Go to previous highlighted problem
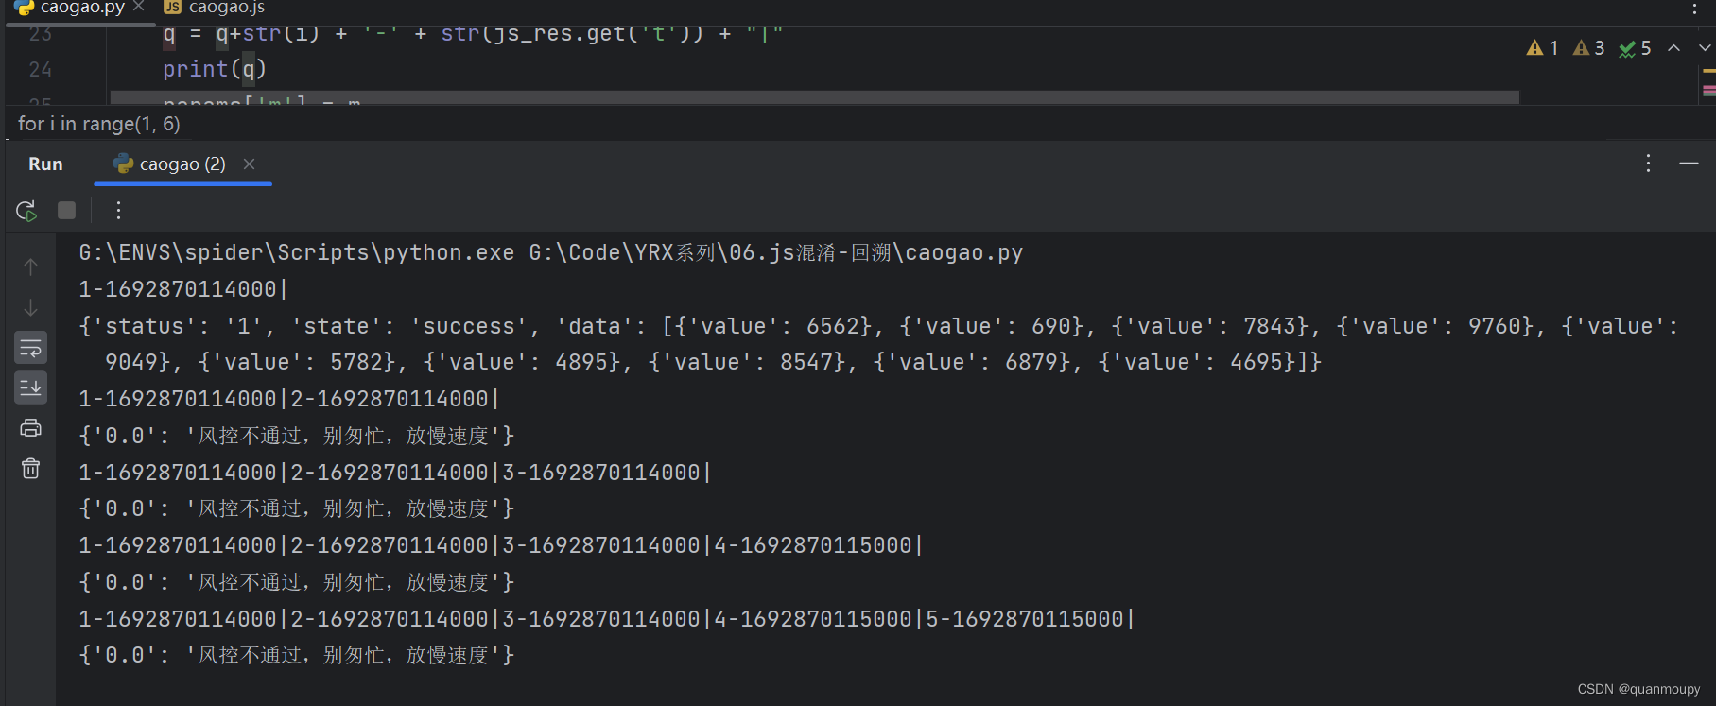 [1673, 48]
